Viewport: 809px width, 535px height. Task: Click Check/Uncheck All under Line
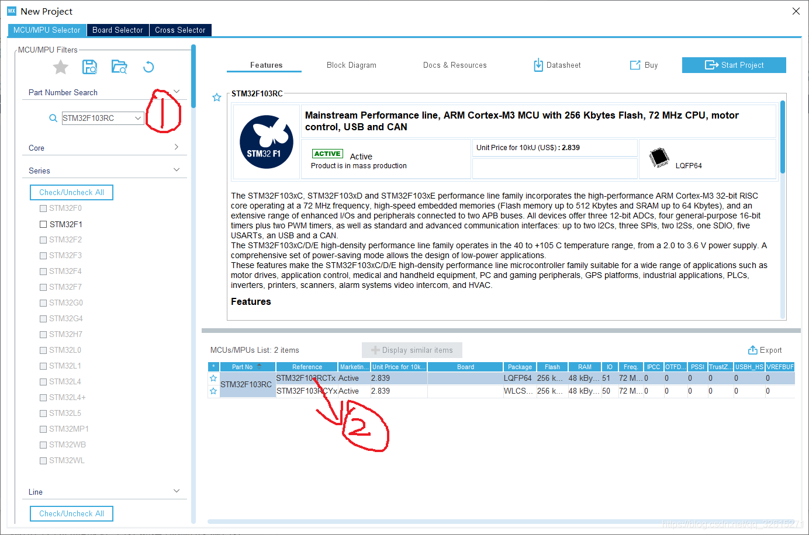(72, 513)
